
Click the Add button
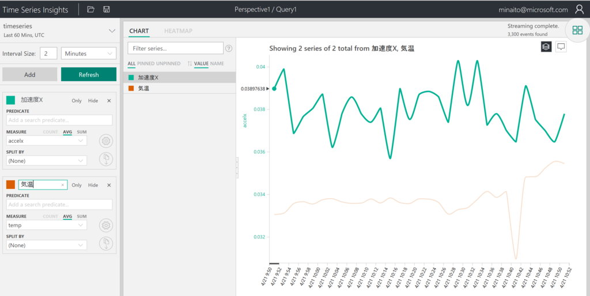(x=30, y=74)
